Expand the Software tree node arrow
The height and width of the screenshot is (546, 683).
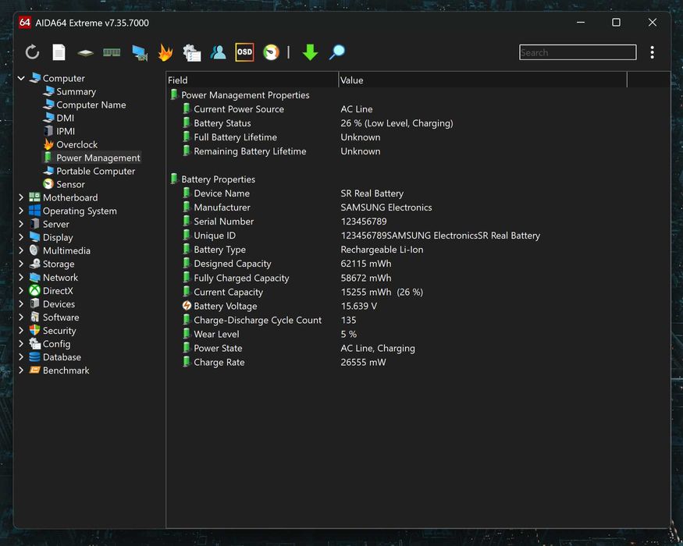[x=21, y=317]
